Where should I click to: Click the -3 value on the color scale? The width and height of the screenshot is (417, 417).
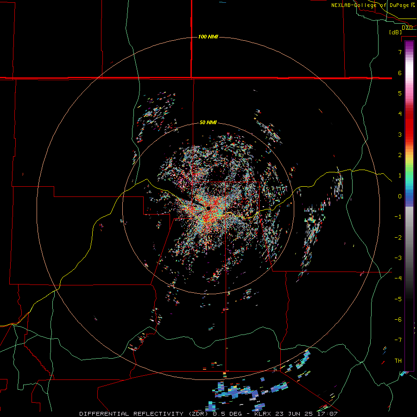pyautogui.click(x=398, y=258)
